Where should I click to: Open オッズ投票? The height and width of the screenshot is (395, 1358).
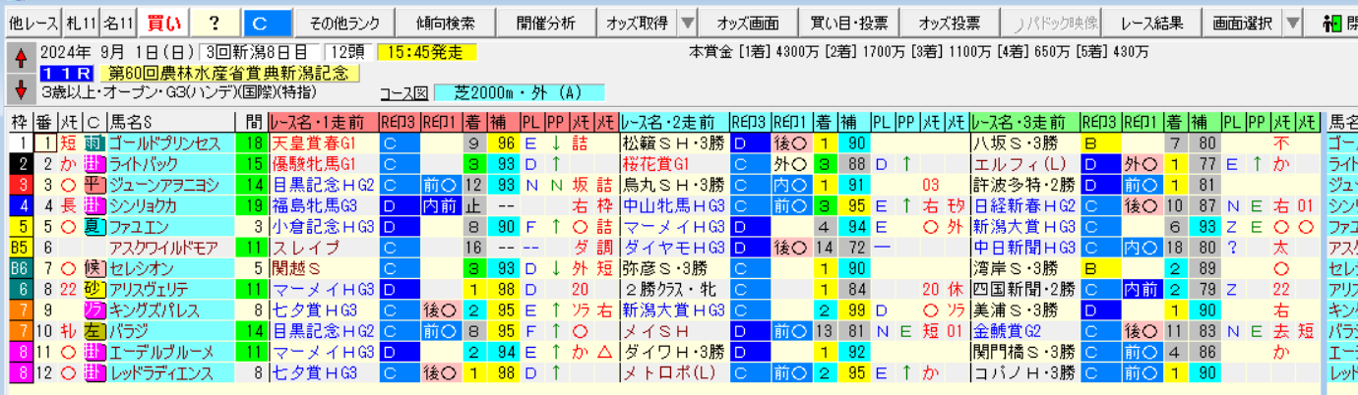pos(949,24)
